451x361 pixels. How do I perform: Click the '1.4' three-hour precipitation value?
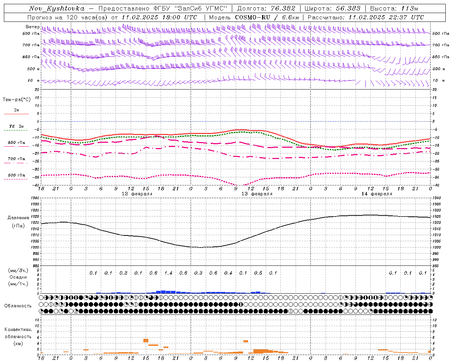pyautogui.click(x=168, y=273)
